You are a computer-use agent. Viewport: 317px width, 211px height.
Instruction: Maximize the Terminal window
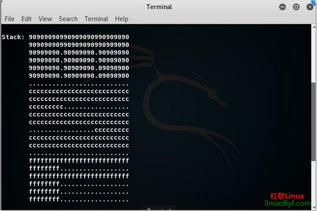pyautogui.click(x=296, y=7)
